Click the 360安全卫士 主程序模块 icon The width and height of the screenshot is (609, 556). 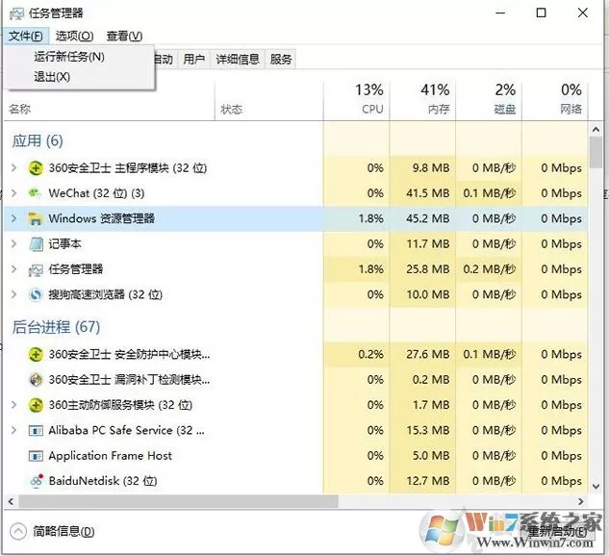pyautogui.click(x=36, y=168)
